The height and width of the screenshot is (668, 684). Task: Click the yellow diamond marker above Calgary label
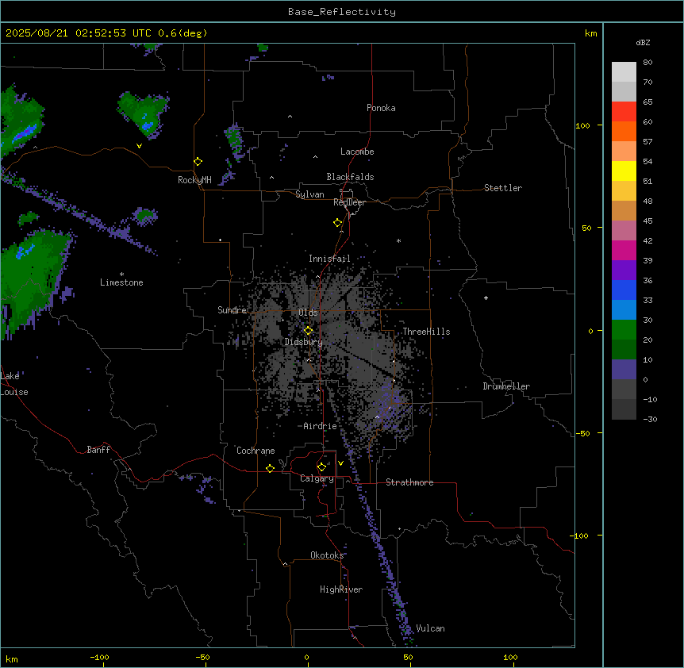pyautogui.click(x=321, y=467)
